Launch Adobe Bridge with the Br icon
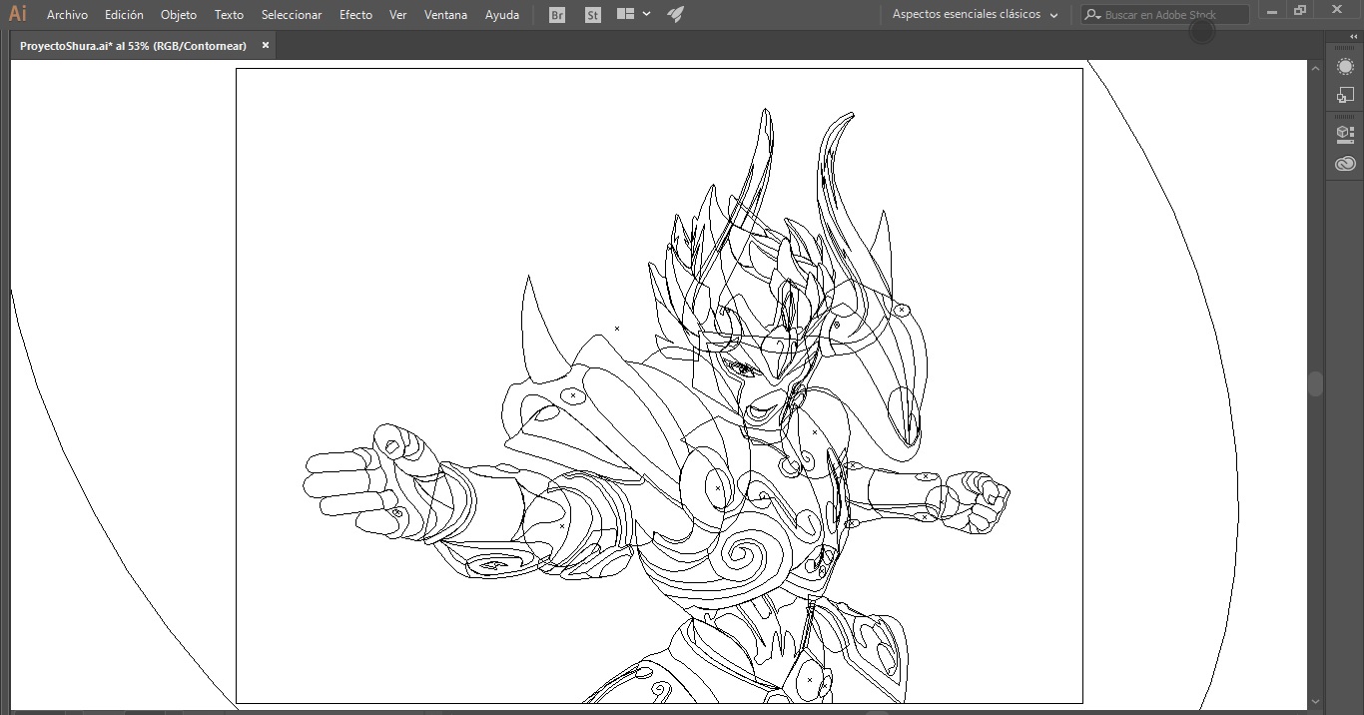Screen dimensions: 1364x715 557,15
